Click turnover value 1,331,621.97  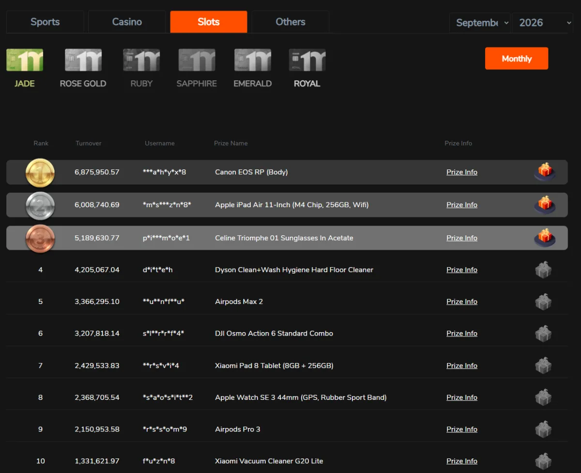click(97, 461)
